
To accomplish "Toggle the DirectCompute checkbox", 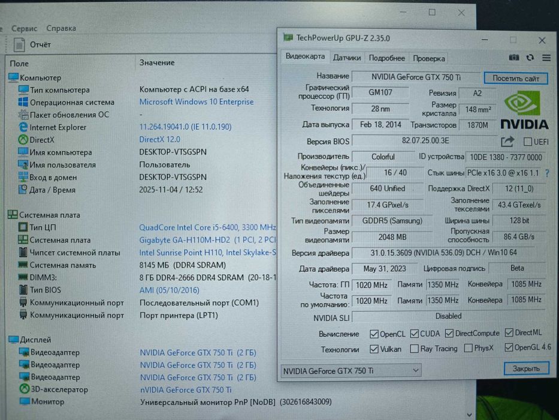I will click(x=449, y=333).
